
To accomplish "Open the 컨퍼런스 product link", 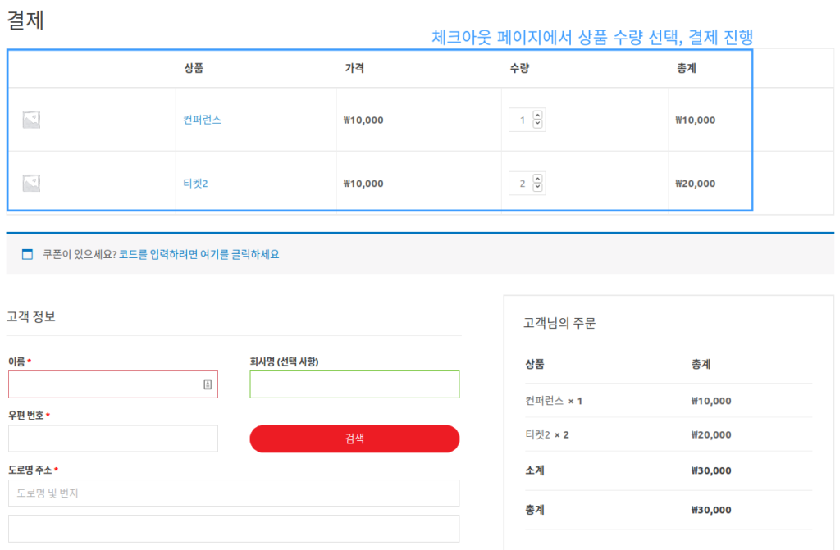I will pyautogui.click(x=202, y=120).
